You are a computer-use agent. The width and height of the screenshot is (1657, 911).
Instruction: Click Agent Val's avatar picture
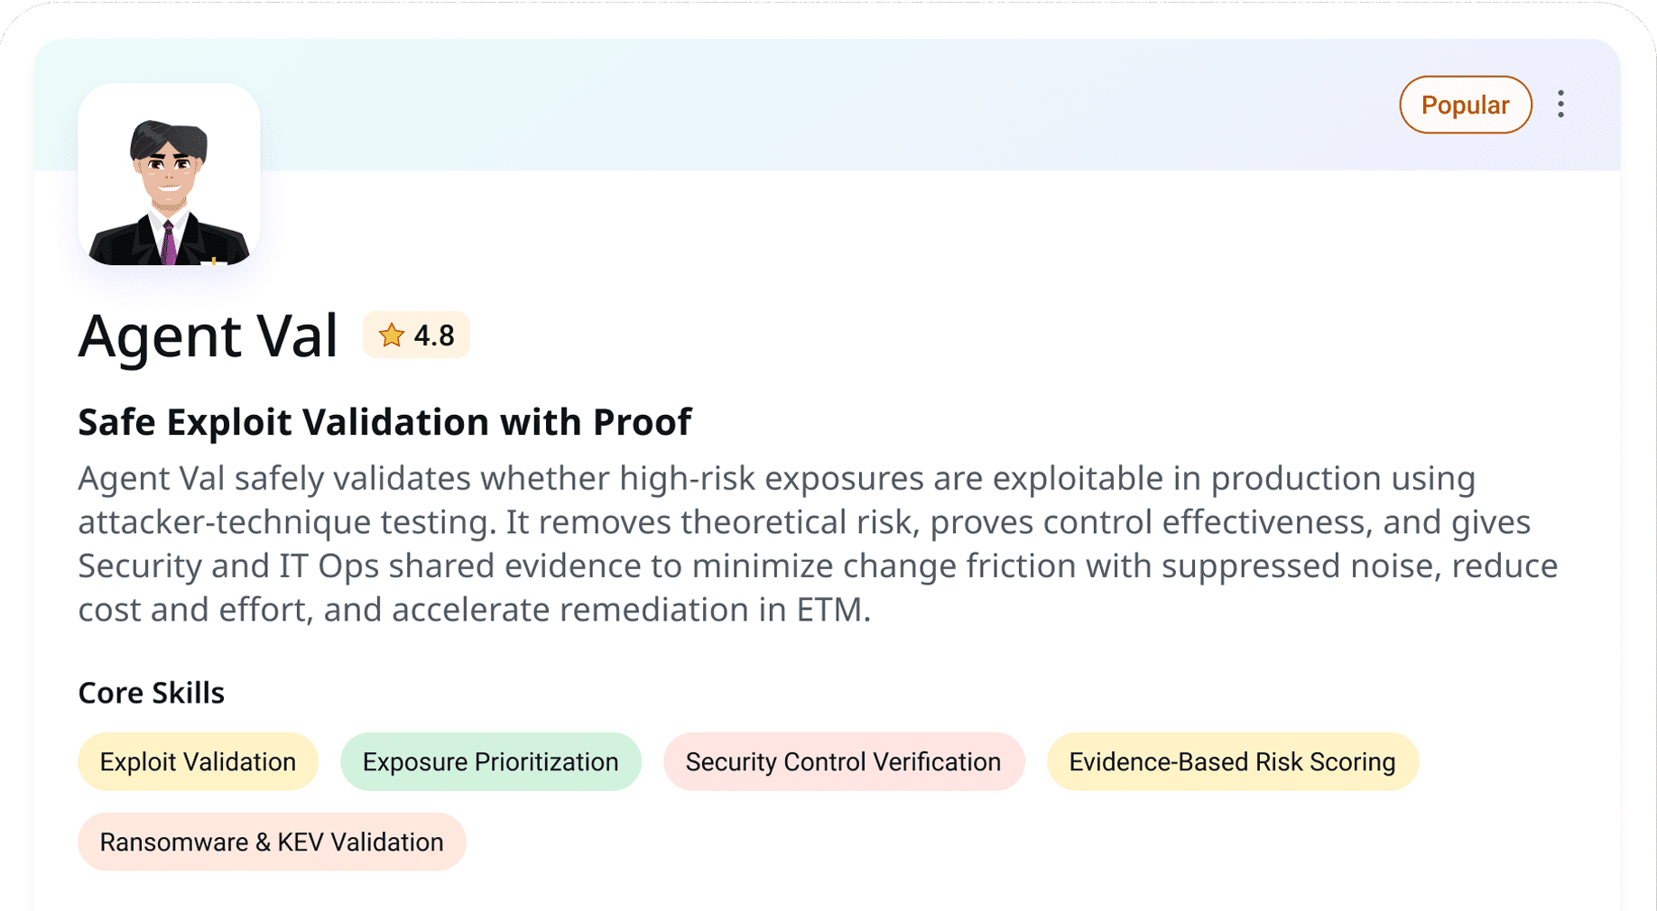point(169,175)
